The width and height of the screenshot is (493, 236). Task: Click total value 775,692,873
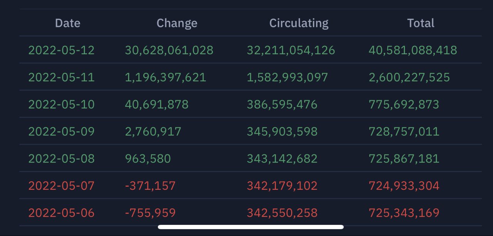tap(404, 104)
